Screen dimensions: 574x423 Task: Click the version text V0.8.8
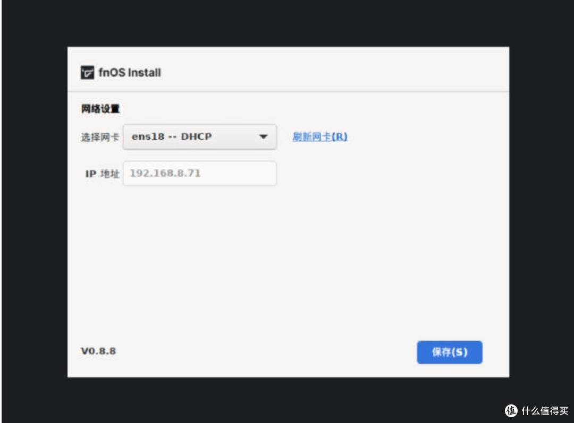pos(98,351)
